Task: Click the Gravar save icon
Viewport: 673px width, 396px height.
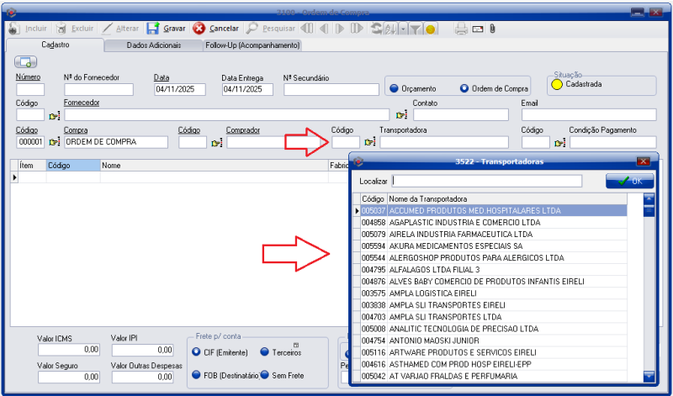Action: [153, 29]
